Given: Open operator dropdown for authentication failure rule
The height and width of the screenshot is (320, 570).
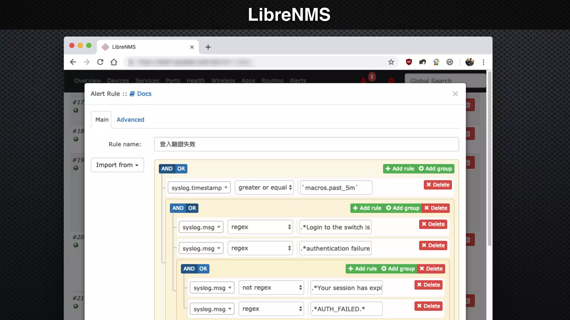Looking at the screenshot, I should [x=260, y=248].
